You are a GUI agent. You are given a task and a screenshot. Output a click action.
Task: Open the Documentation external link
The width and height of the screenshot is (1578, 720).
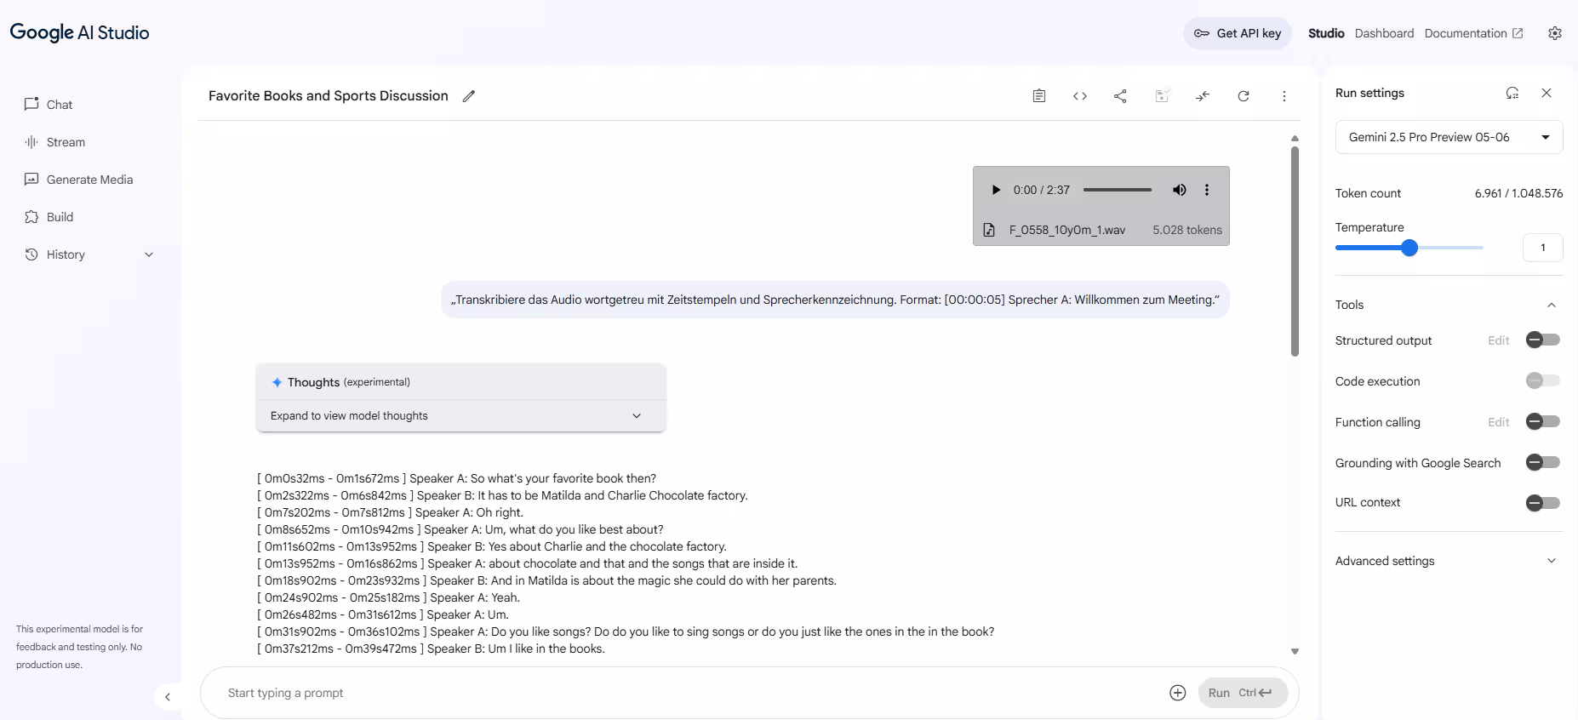click(x=1473, y=33)
